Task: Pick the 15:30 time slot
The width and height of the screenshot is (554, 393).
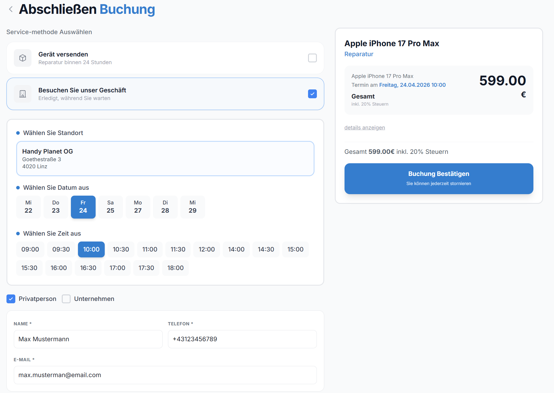Action: coord(29,268)
